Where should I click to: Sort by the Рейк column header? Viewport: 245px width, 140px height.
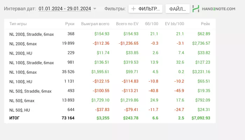click(205, 24)
